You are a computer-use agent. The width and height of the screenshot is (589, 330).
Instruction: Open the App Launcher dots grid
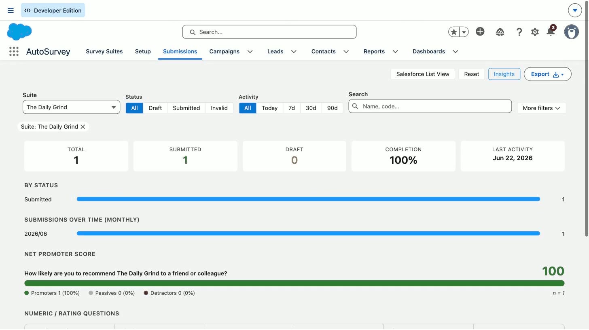pyautogui.click(x=14, y=51)
